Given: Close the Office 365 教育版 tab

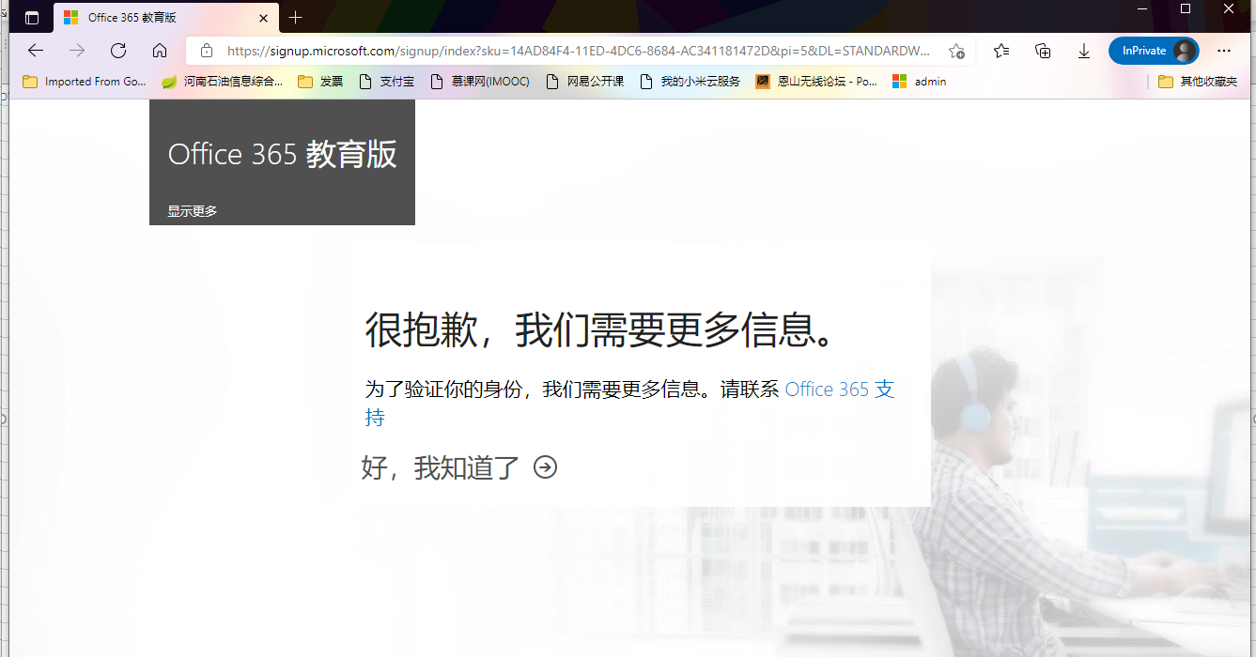Looking at the screenshot, I should [x=263, y=18].
